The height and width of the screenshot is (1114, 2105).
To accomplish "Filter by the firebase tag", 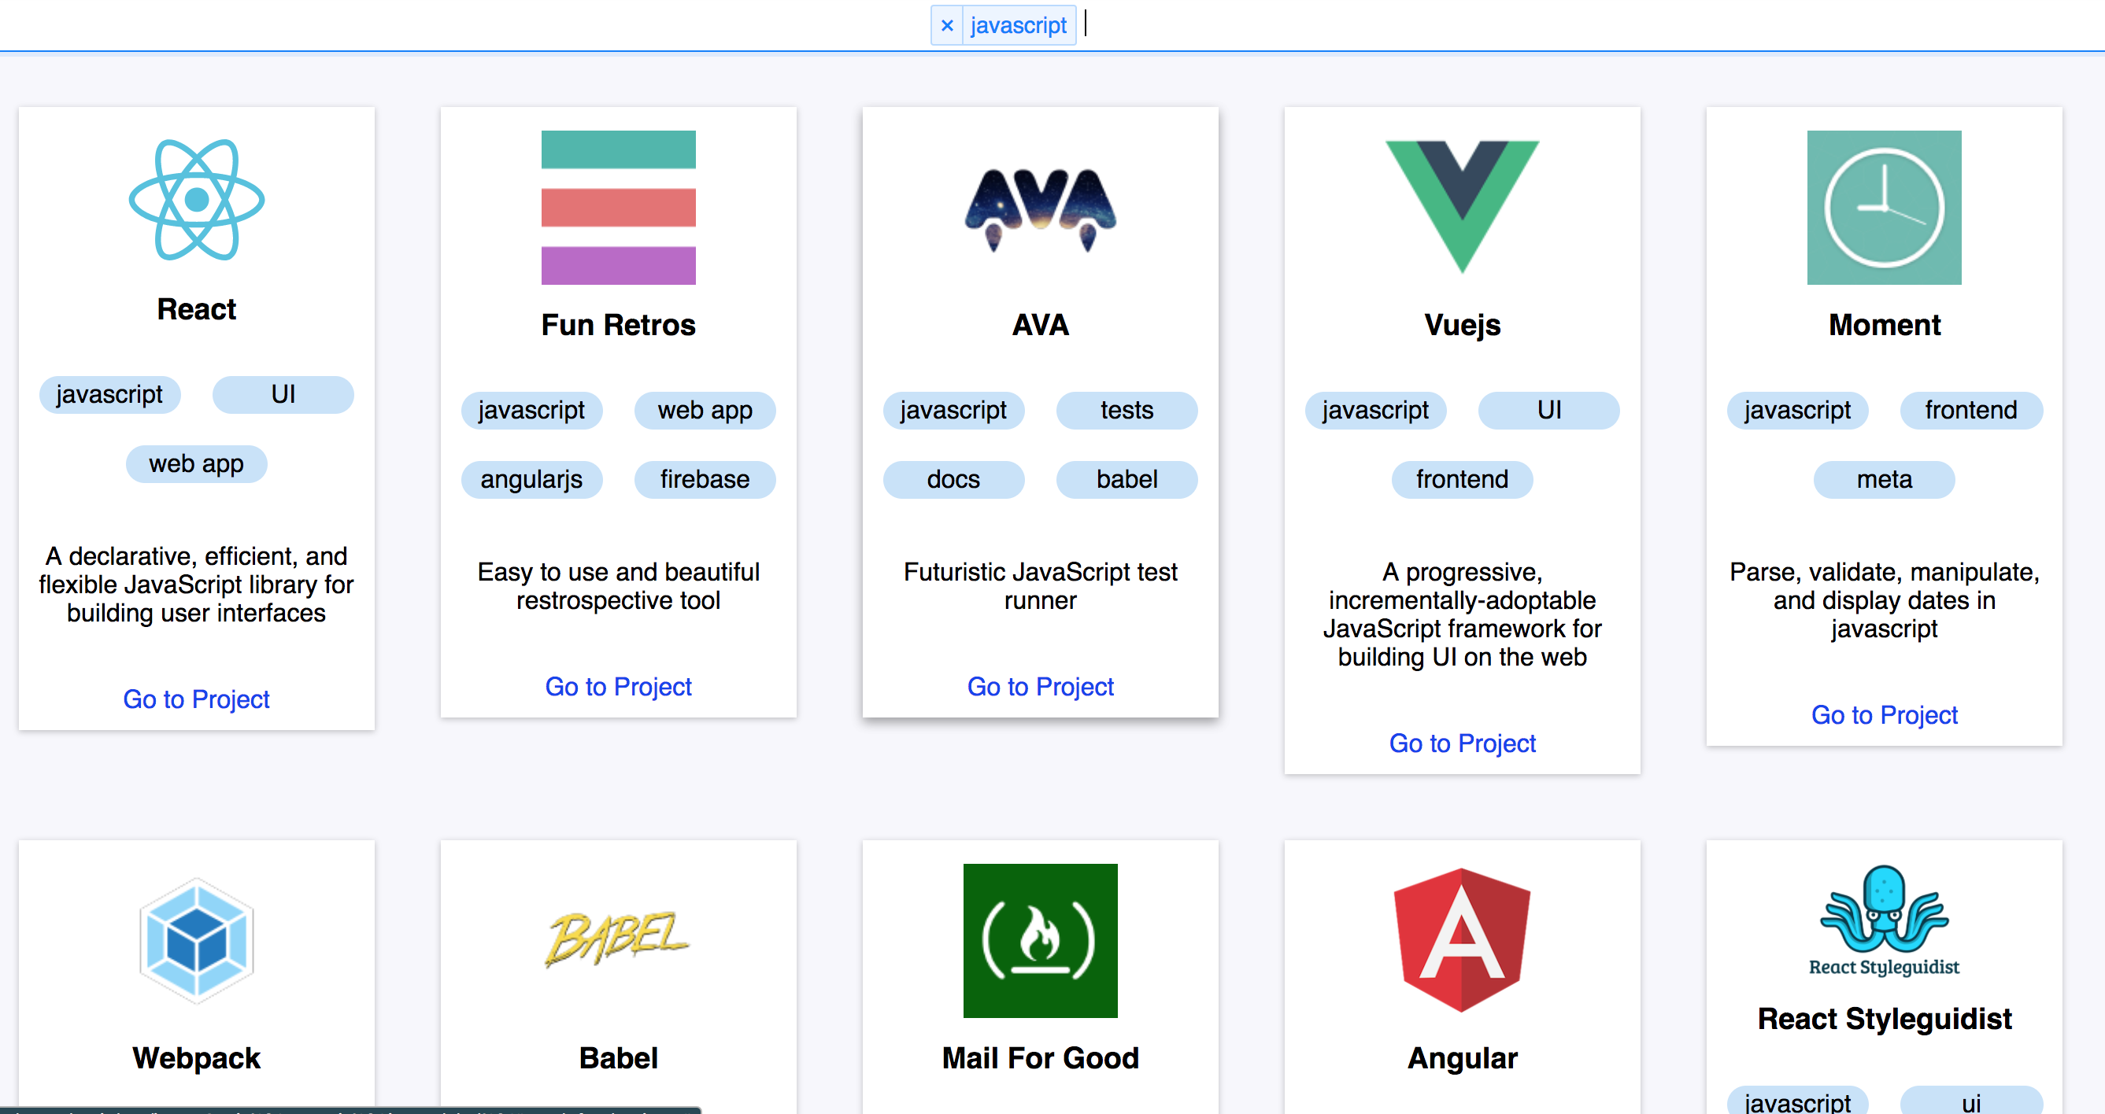I will coord(705,479).
